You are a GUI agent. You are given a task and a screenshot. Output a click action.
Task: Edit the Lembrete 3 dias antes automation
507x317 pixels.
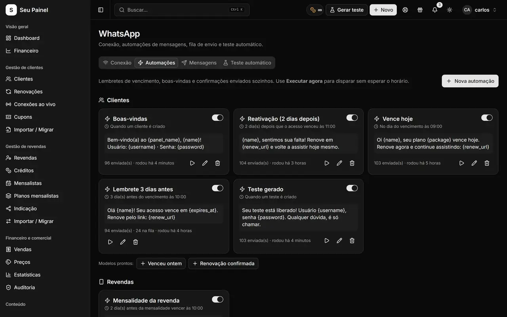point(123,242)
